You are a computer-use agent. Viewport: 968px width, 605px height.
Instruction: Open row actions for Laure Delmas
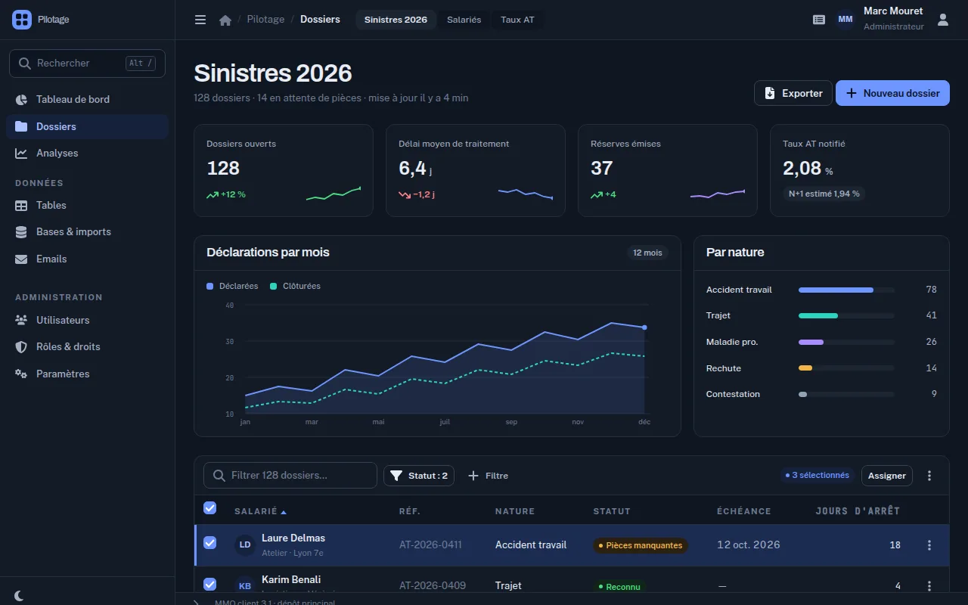click(929, 545)
